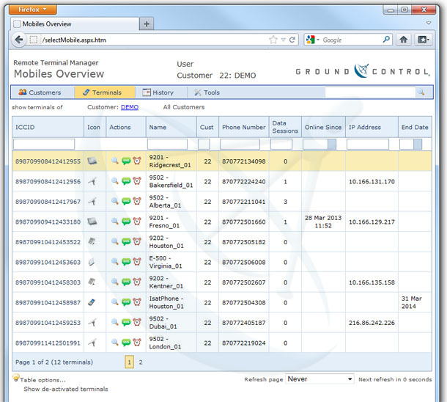Image resolution: width=447 pixels, height=402 pixels.
Task: Click the navigation bar search field
Action: (370, 92)
